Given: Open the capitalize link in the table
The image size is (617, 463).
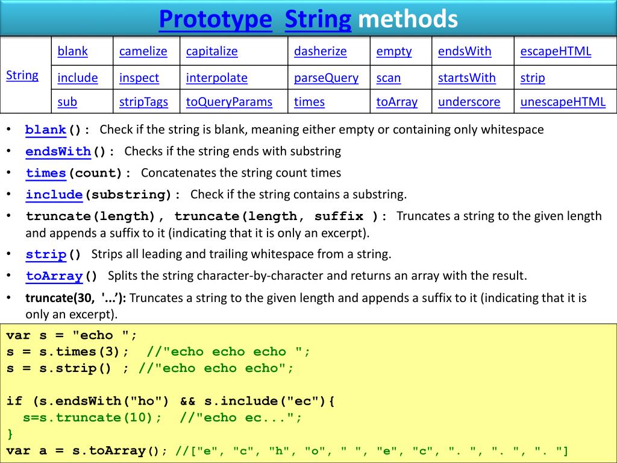Looking at the screenshot, I should (x=211, y=51).
